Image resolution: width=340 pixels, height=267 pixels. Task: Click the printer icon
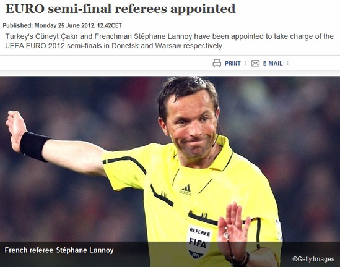click(217, 63)
